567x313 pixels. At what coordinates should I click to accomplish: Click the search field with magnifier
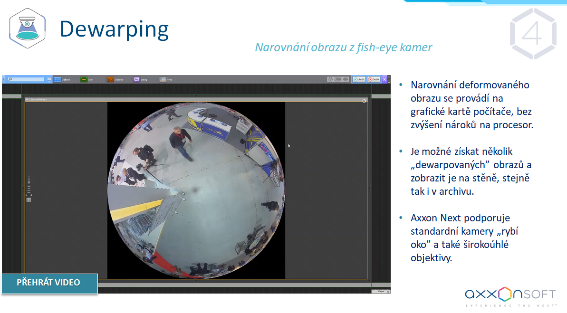click(26, 79)
